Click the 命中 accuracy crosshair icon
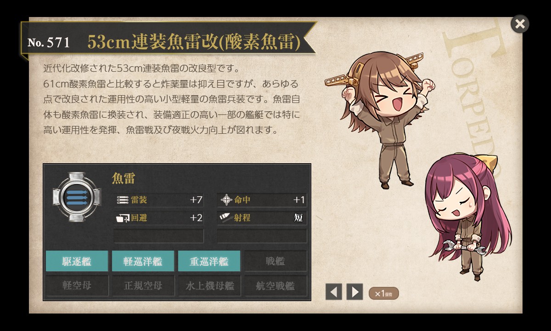 coord(226,200)
